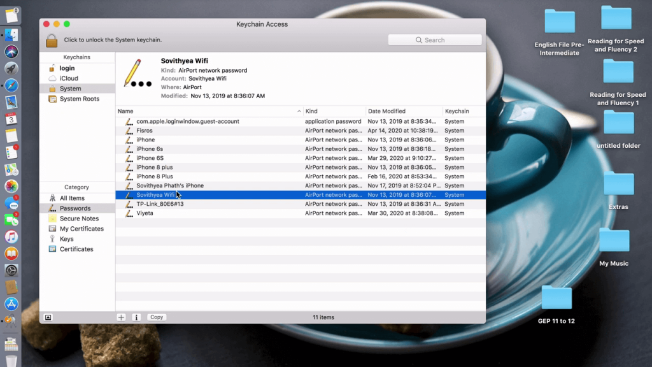Show the Secure Notes category
This screenshot has height=367, width=652.
coord(79,219)
